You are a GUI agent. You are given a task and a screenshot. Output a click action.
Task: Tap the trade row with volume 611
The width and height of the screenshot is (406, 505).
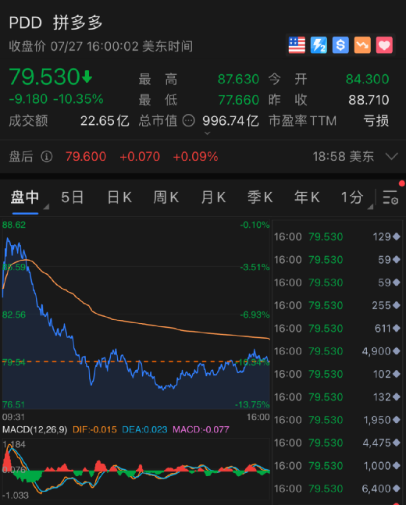[337, 329]
